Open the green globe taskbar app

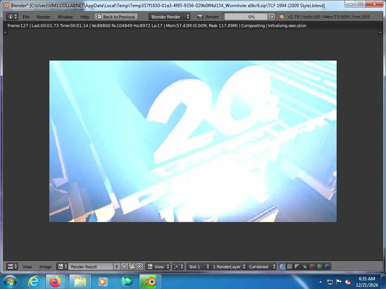pos(127,281)
